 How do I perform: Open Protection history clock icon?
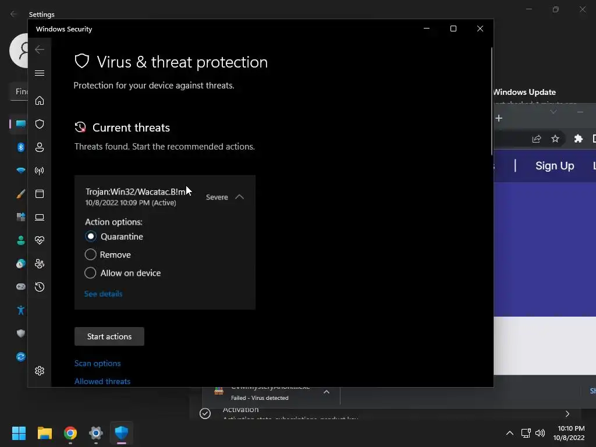coord(40,287)
